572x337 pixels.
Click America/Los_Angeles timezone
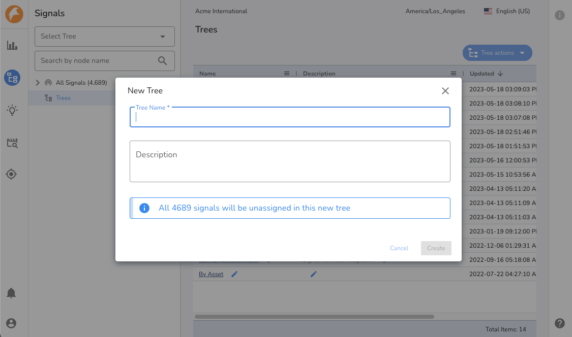pyautogui.click(x=435, y=11)
